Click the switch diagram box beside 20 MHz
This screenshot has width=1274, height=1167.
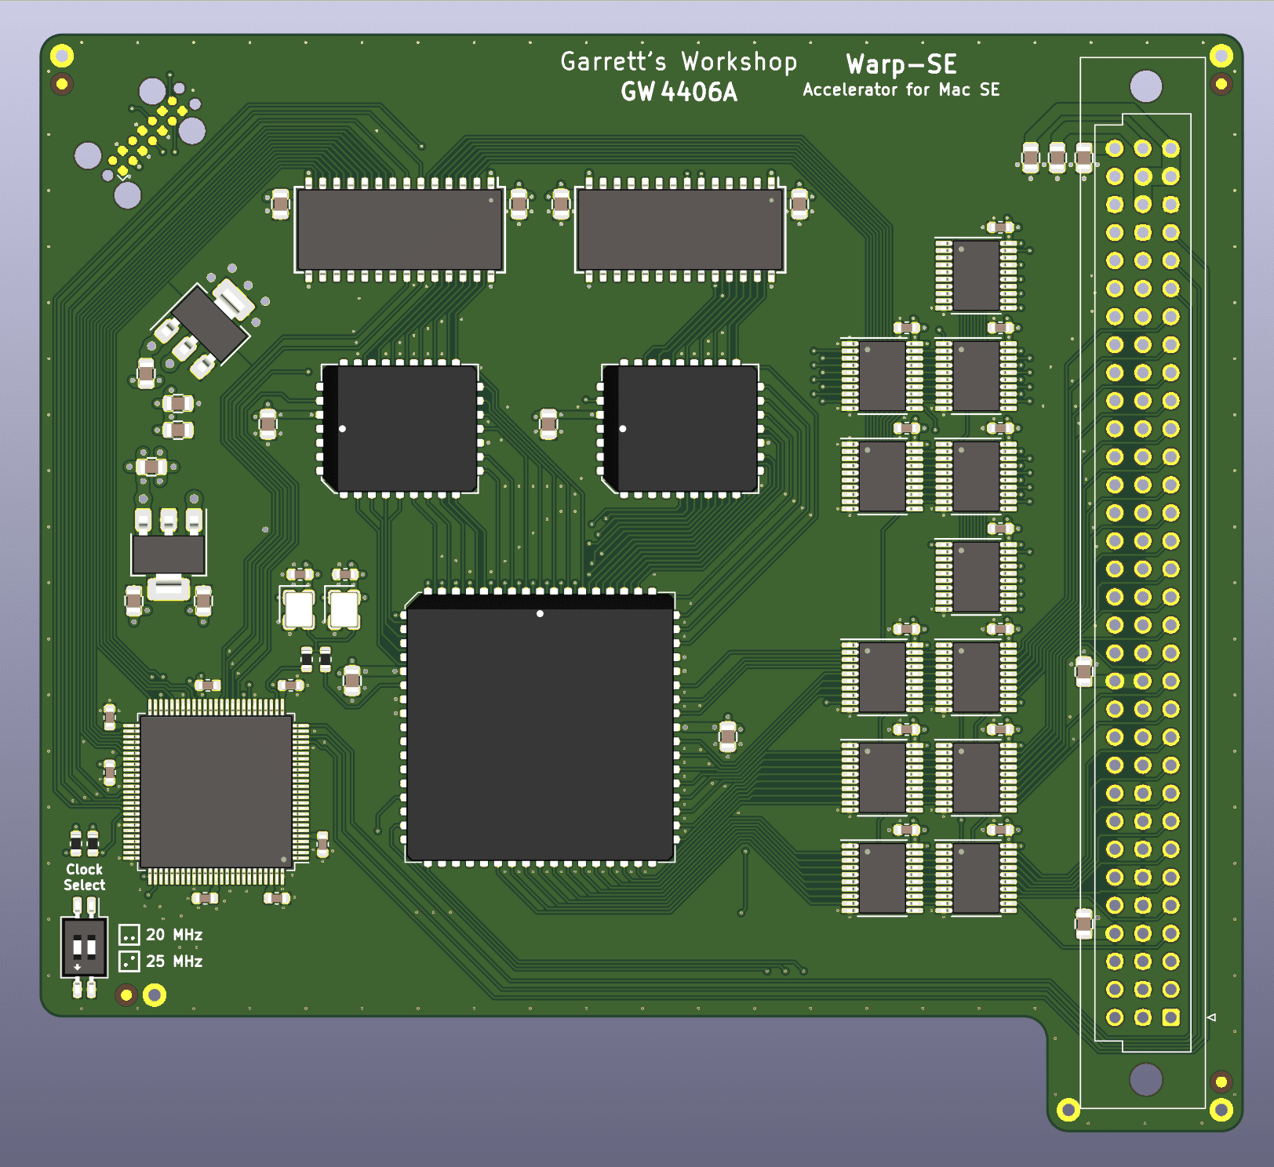(x=129, y=935)
